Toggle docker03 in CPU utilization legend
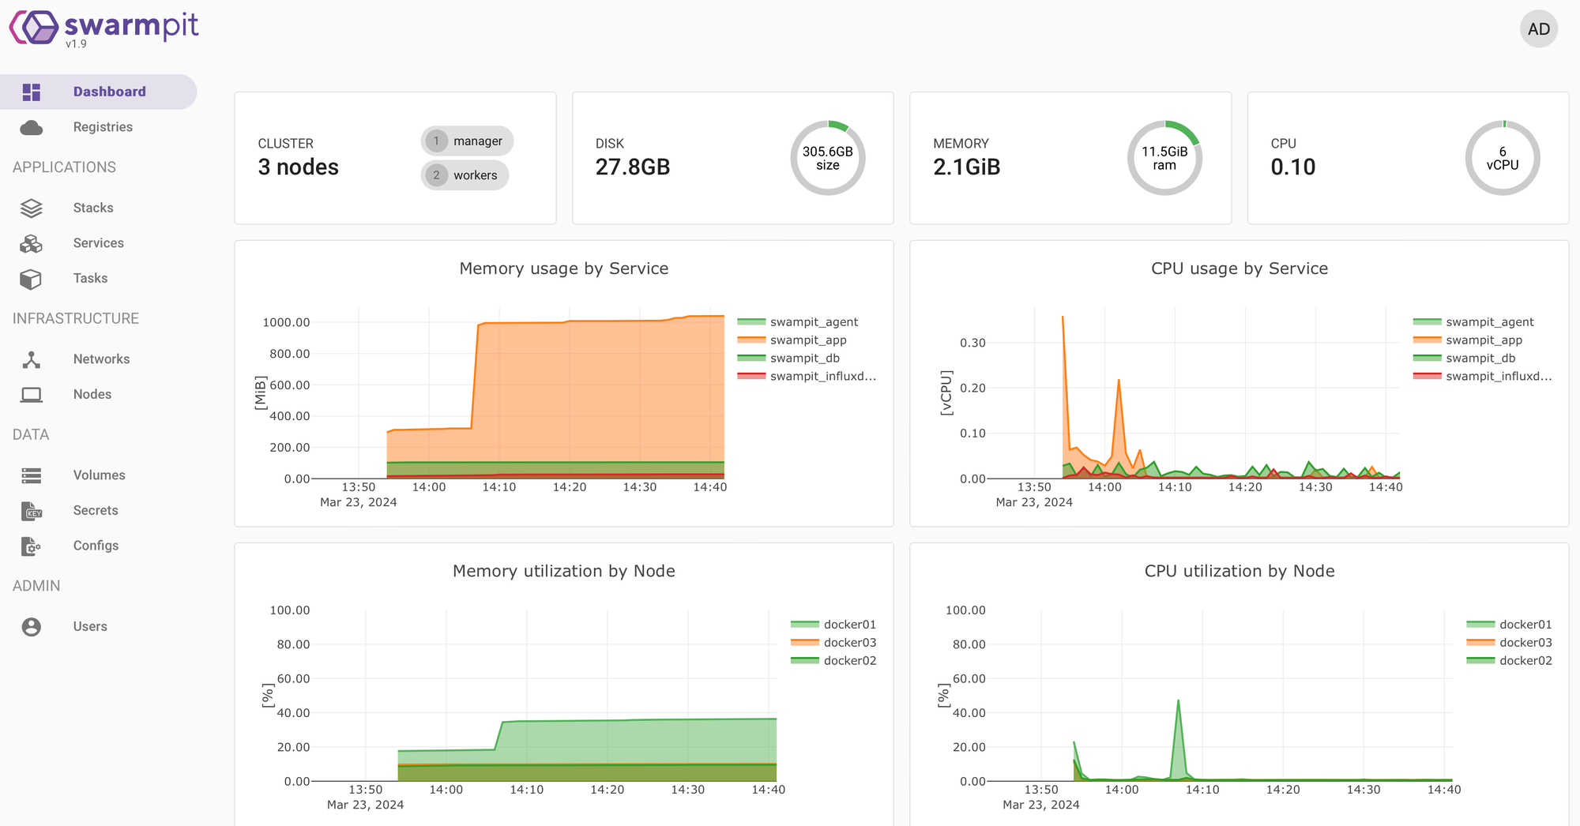1580x826 pixels. click(1509, 643)
